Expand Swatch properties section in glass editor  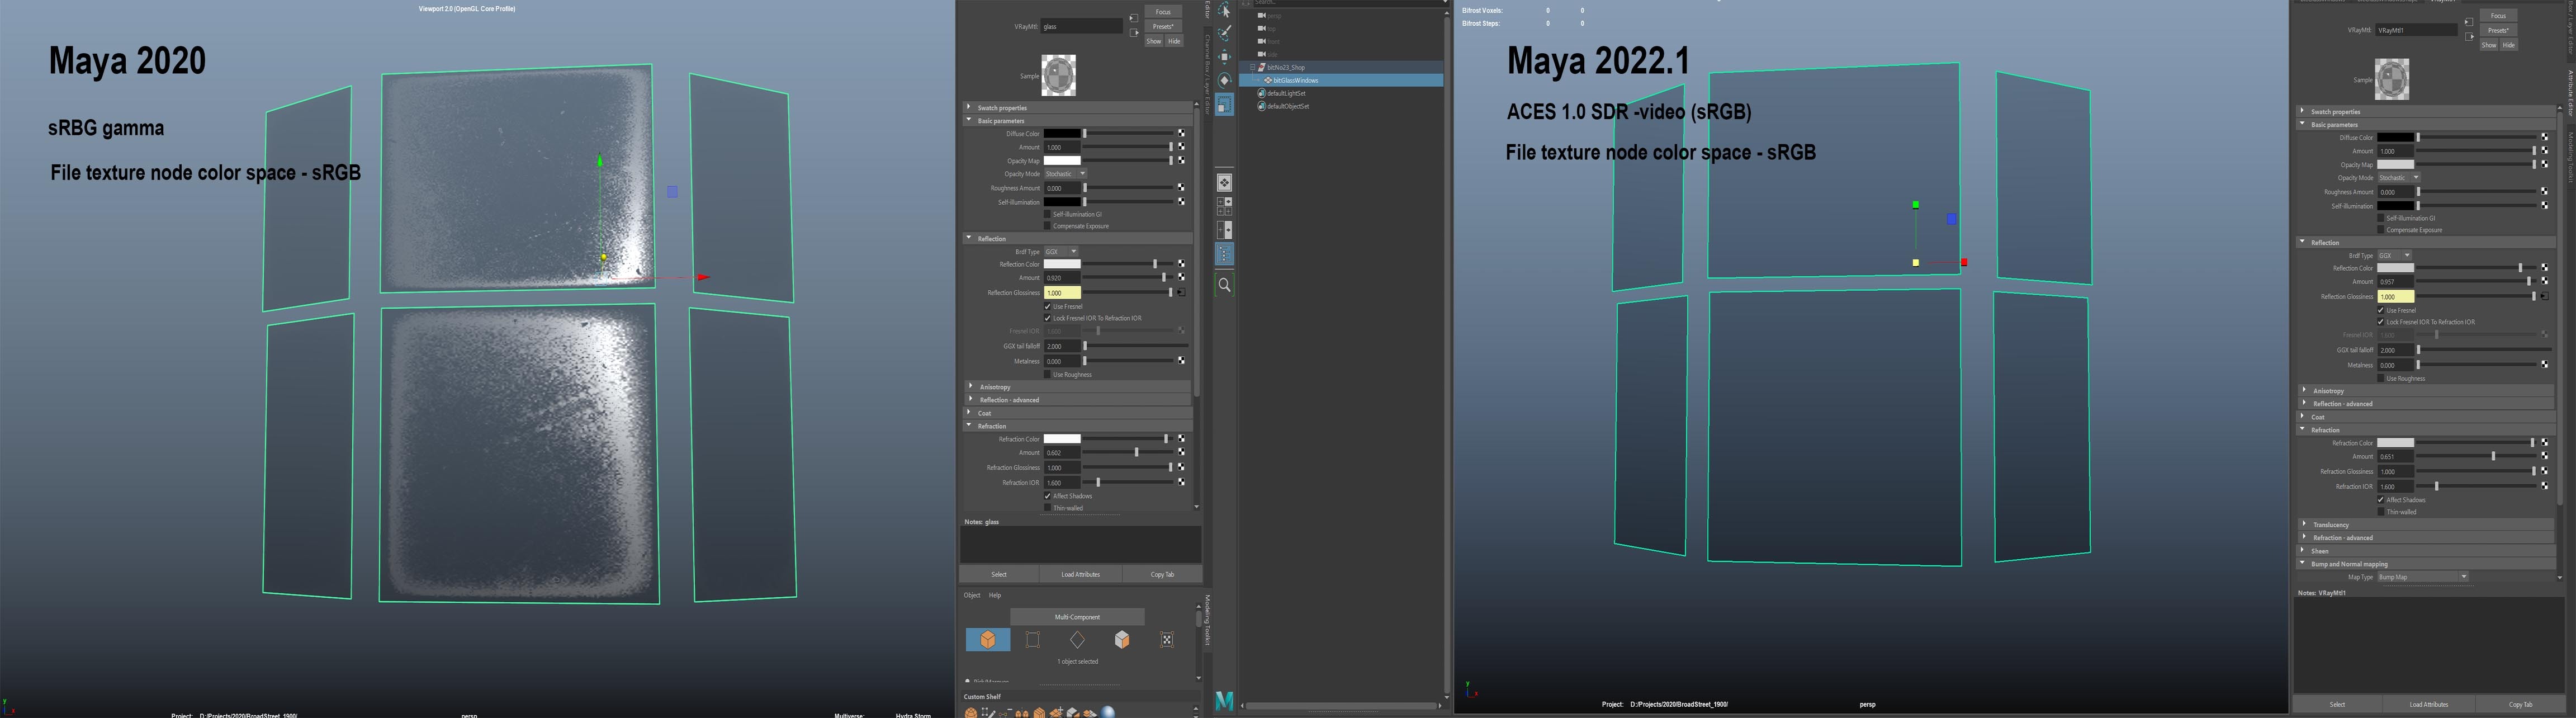click(1077, 107)
